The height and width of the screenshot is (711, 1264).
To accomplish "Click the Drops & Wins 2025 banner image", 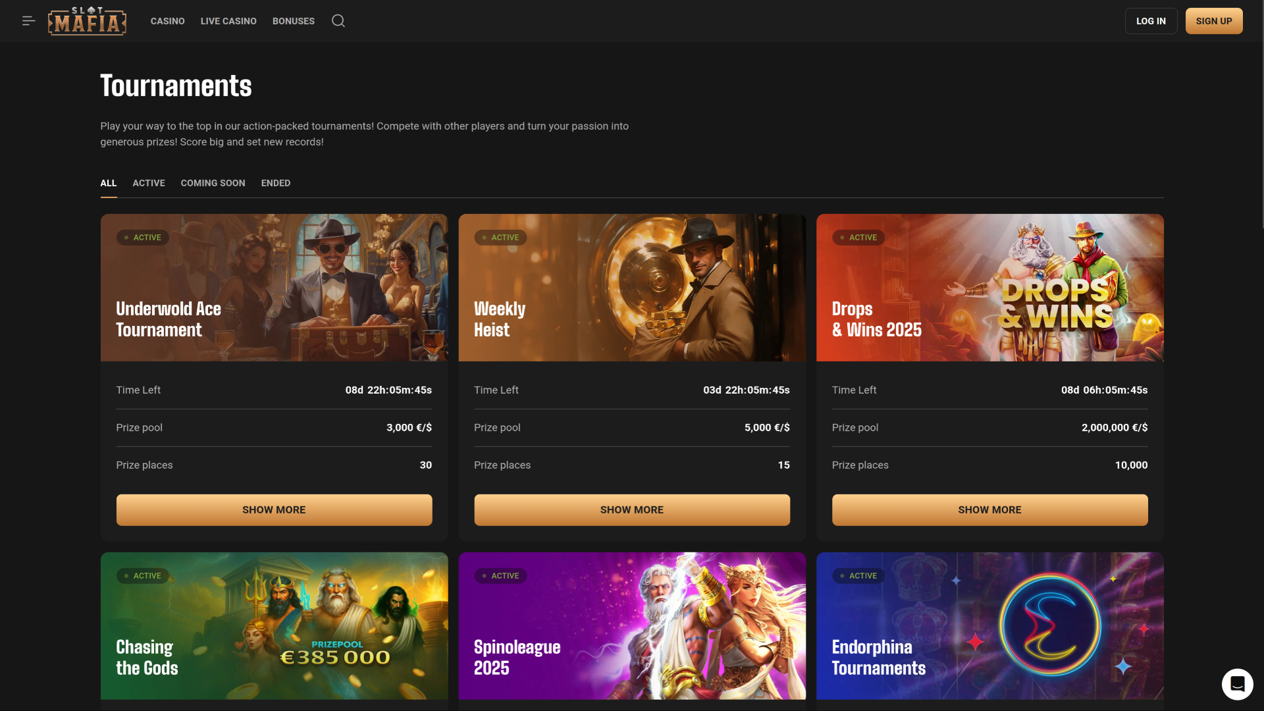I will 989,288.
